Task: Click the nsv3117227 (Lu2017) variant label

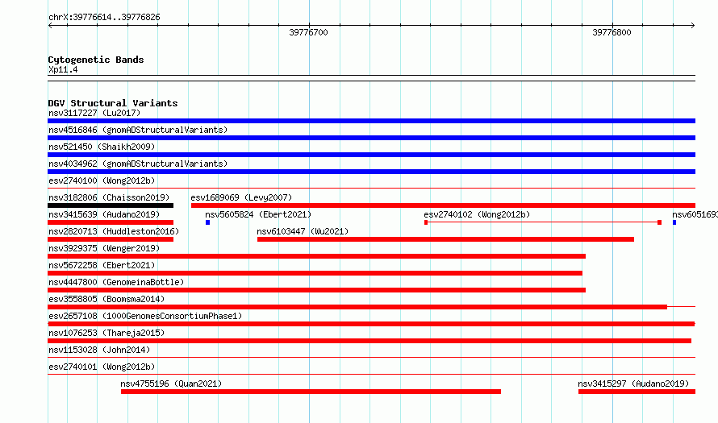Action: (94, 113)
